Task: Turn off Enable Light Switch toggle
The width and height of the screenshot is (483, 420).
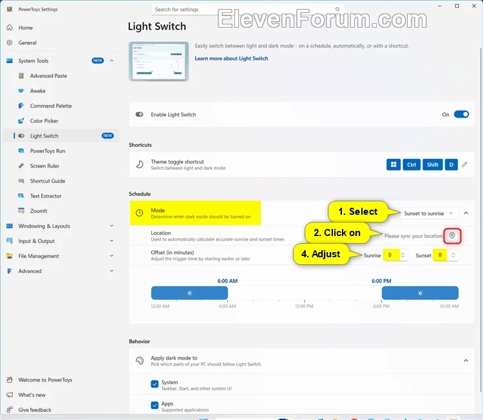Action: click(x=462, y=114)
